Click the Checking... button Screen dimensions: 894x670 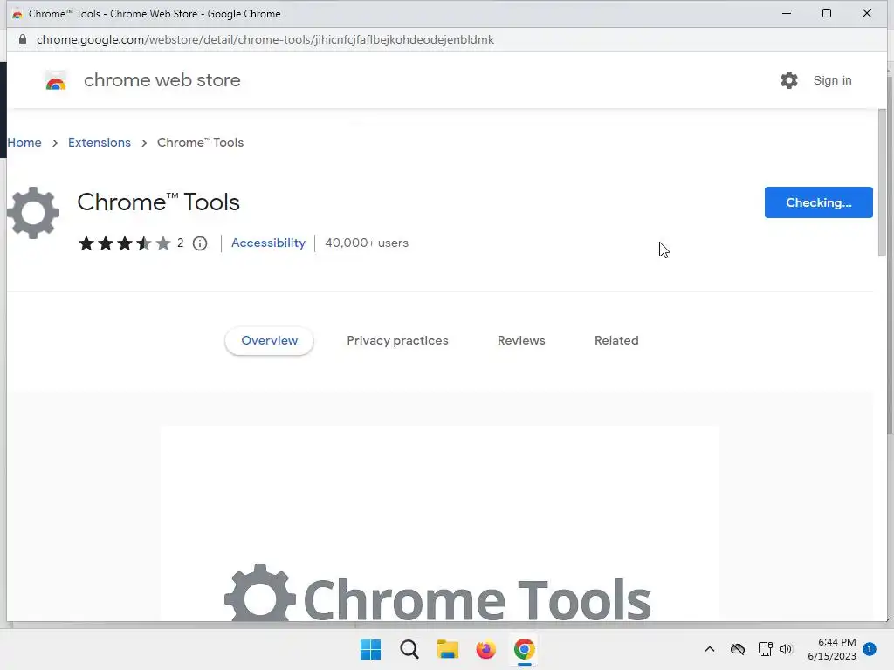(818, 202)
